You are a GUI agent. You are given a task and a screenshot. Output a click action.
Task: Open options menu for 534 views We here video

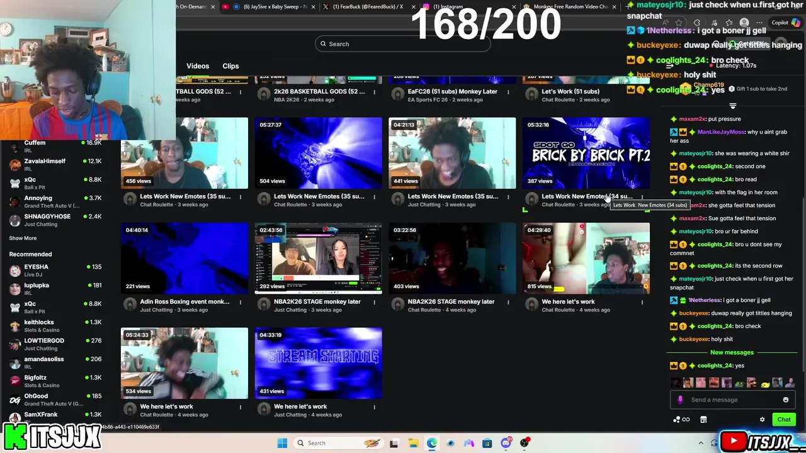pyautogui.click(x=240, y=407)
